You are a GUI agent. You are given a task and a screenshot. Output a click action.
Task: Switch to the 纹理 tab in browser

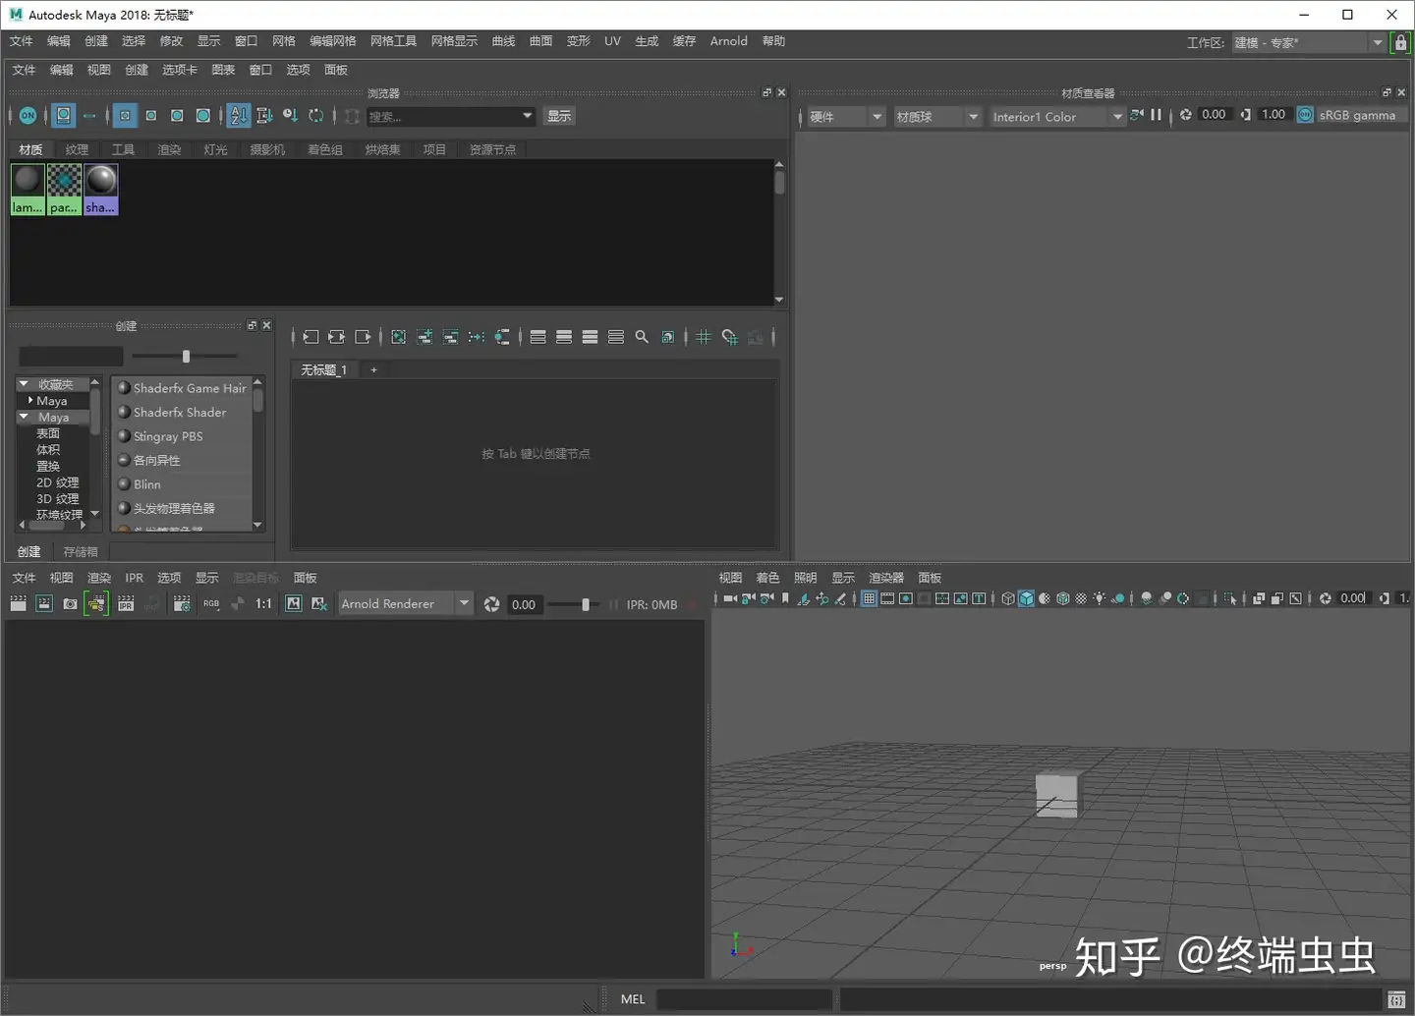click(x=77, y=149)
